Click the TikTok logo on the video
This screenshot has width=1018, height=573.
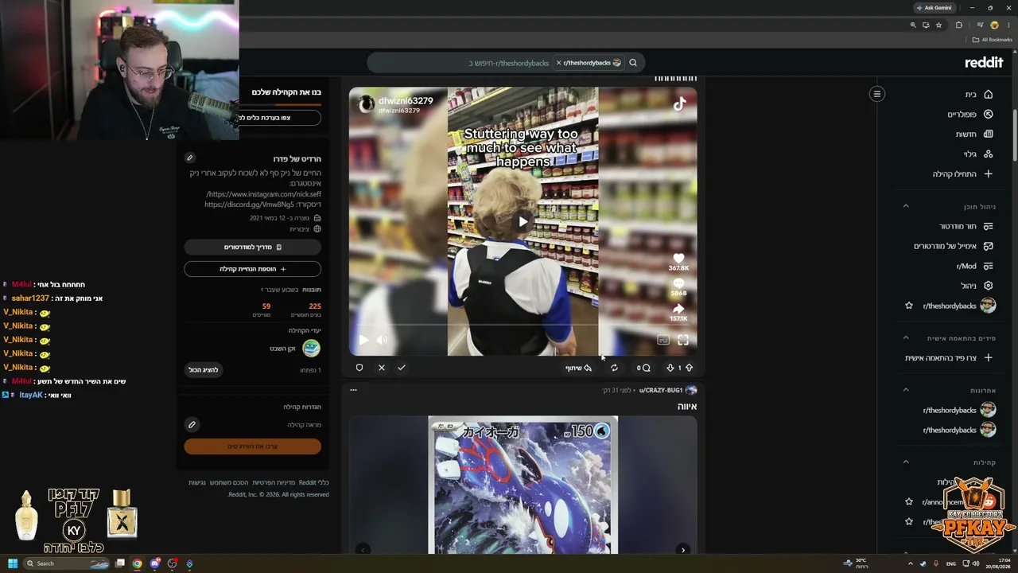point(679,104)
